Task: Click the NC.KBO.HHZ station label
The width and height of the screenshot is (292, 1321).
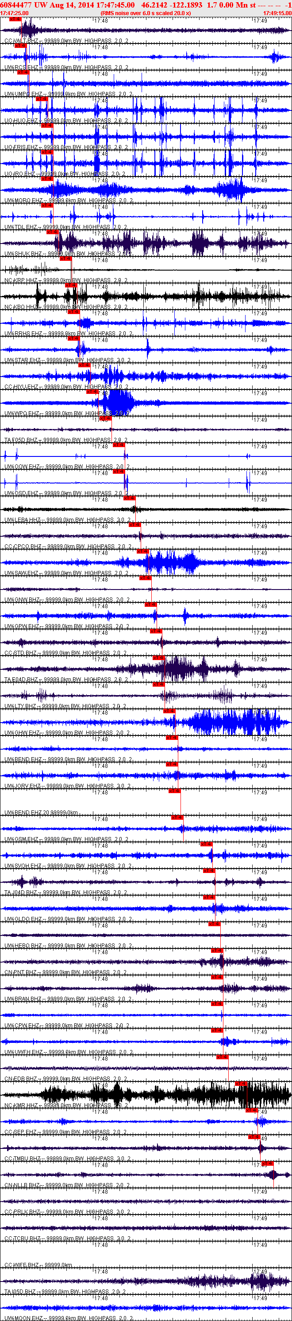Action: (x=67, y=307)
